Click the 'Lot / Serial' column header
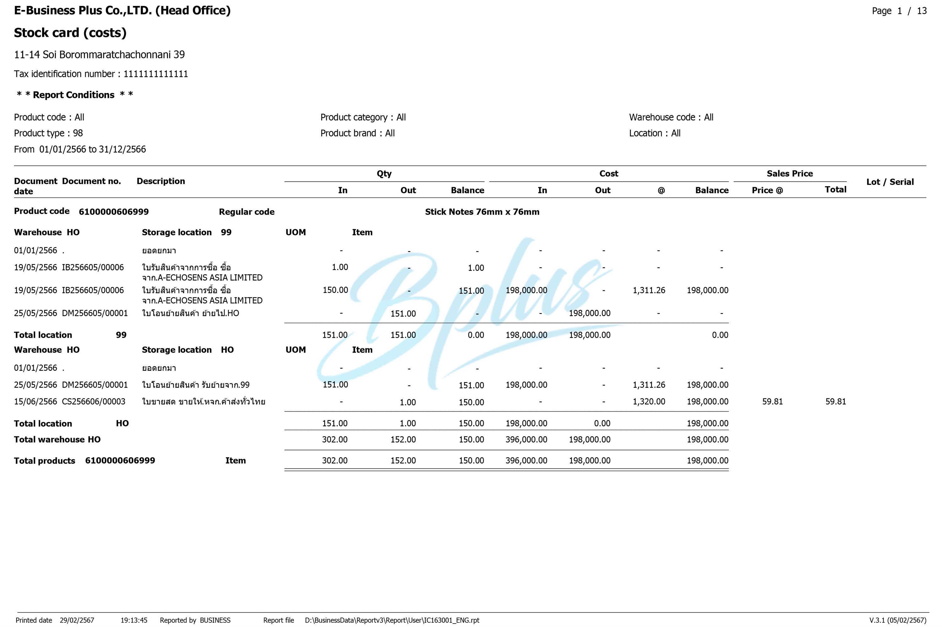Viewport: 942px width, 627px height. click(890, 182)
